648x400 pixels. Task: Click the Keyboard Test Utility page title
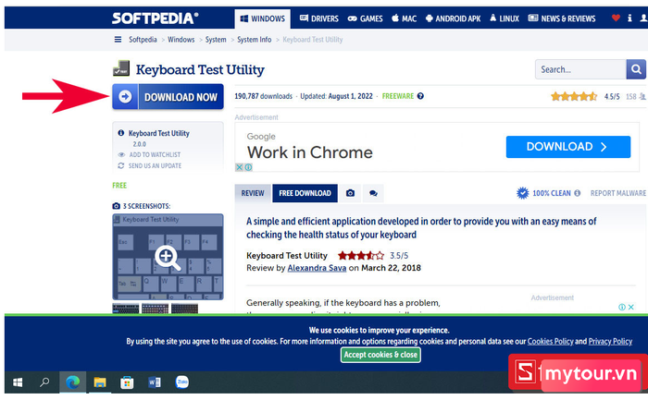point(200,69)
